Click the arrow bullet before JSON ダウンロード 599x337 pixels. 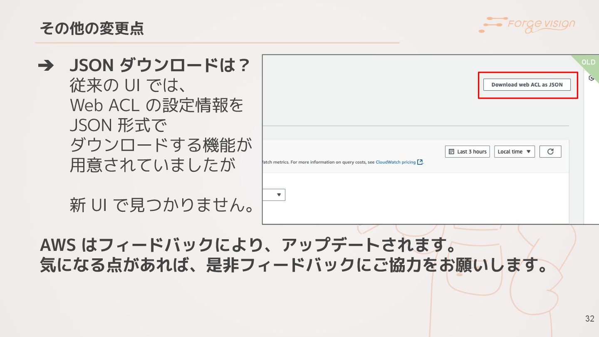tap(46, 65)
